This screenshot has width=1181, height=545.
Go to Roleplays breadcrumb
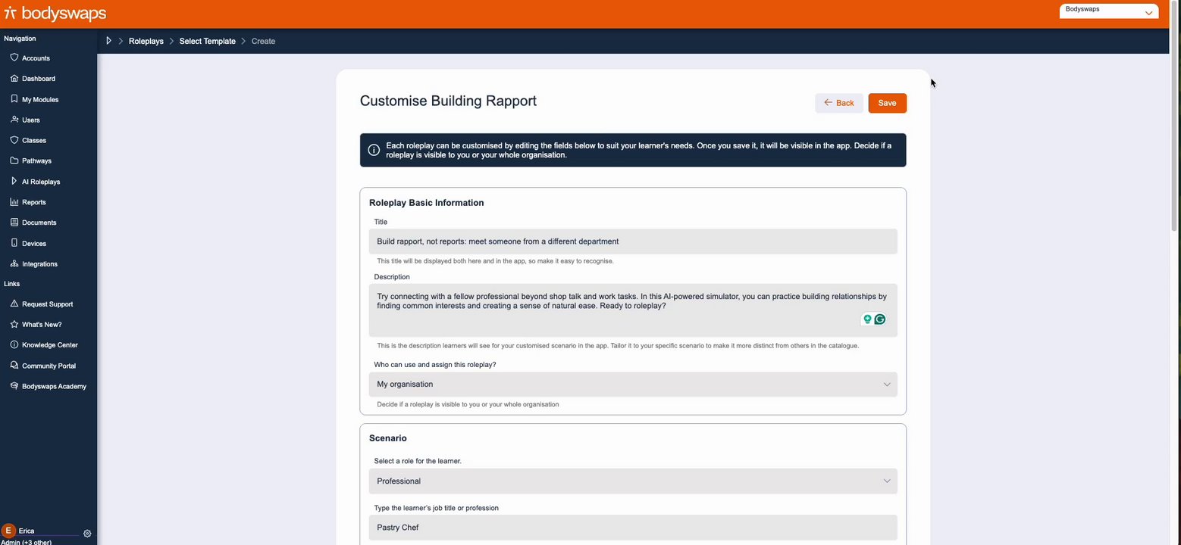point(146,41)
